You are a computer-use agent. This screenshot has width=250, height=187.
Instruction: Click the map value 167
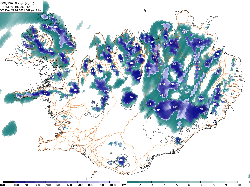[217, 73]
